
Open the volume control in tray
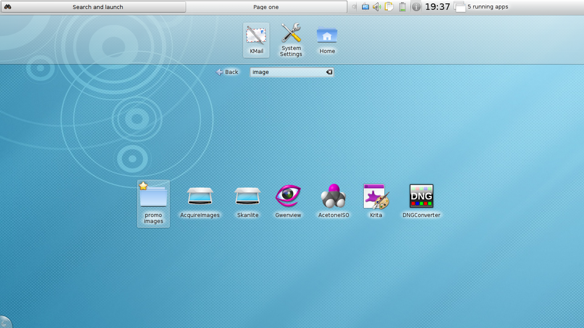tap(376, 7)
